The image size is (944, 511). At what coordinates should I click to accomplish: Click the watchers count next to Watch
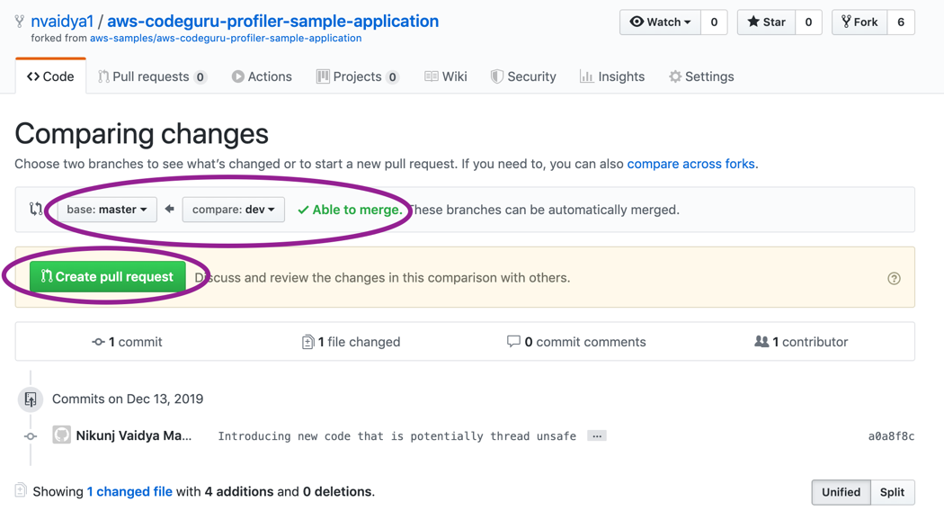click(x=714, y=22)
